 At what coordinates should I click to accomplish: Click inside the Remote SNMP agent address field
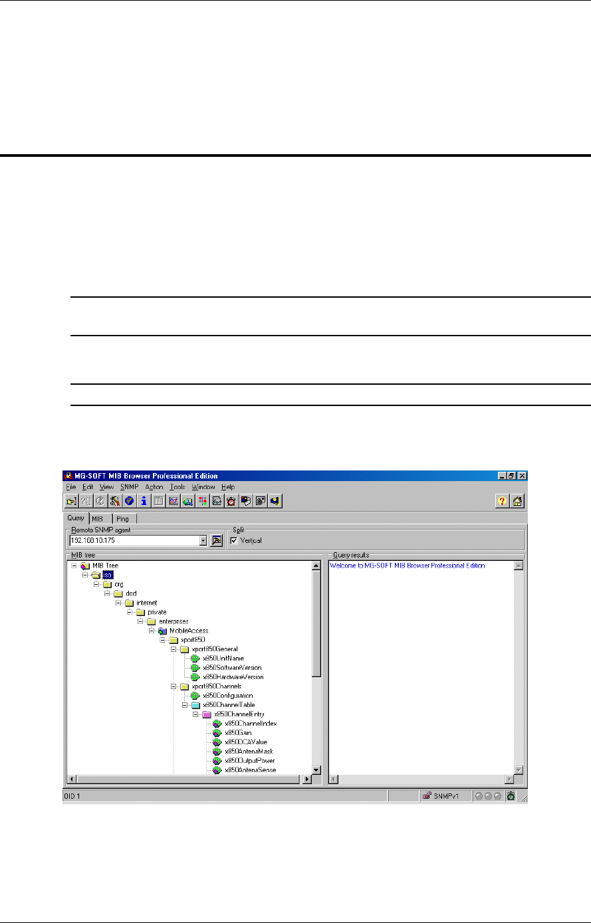click(134, 540)
